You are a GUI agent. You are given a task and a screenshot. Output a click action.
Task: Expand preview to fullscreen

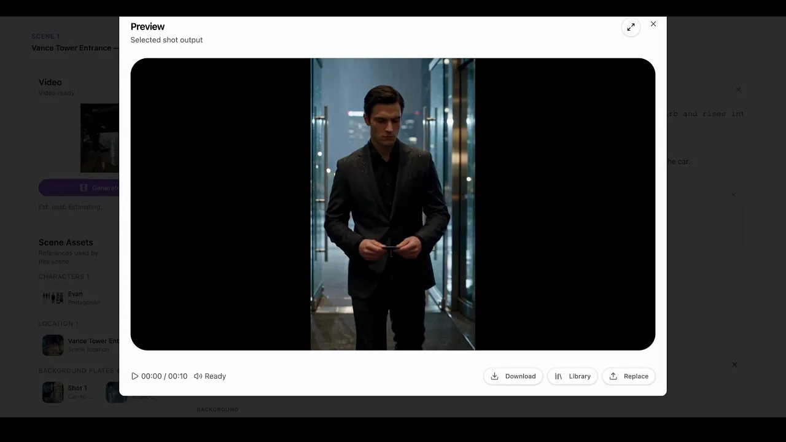pyautogui.click(x=631, y=27)
